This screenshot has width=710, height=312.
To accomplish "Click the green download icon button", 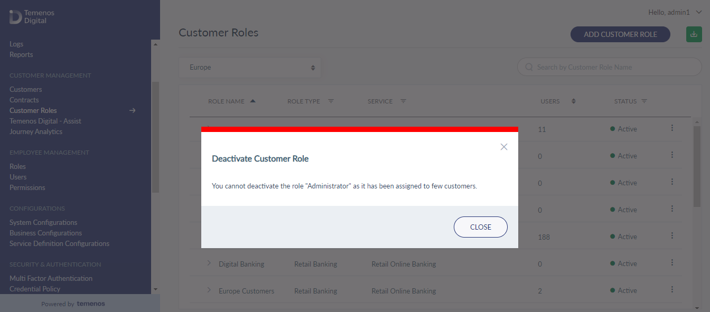I will point(694,34).
